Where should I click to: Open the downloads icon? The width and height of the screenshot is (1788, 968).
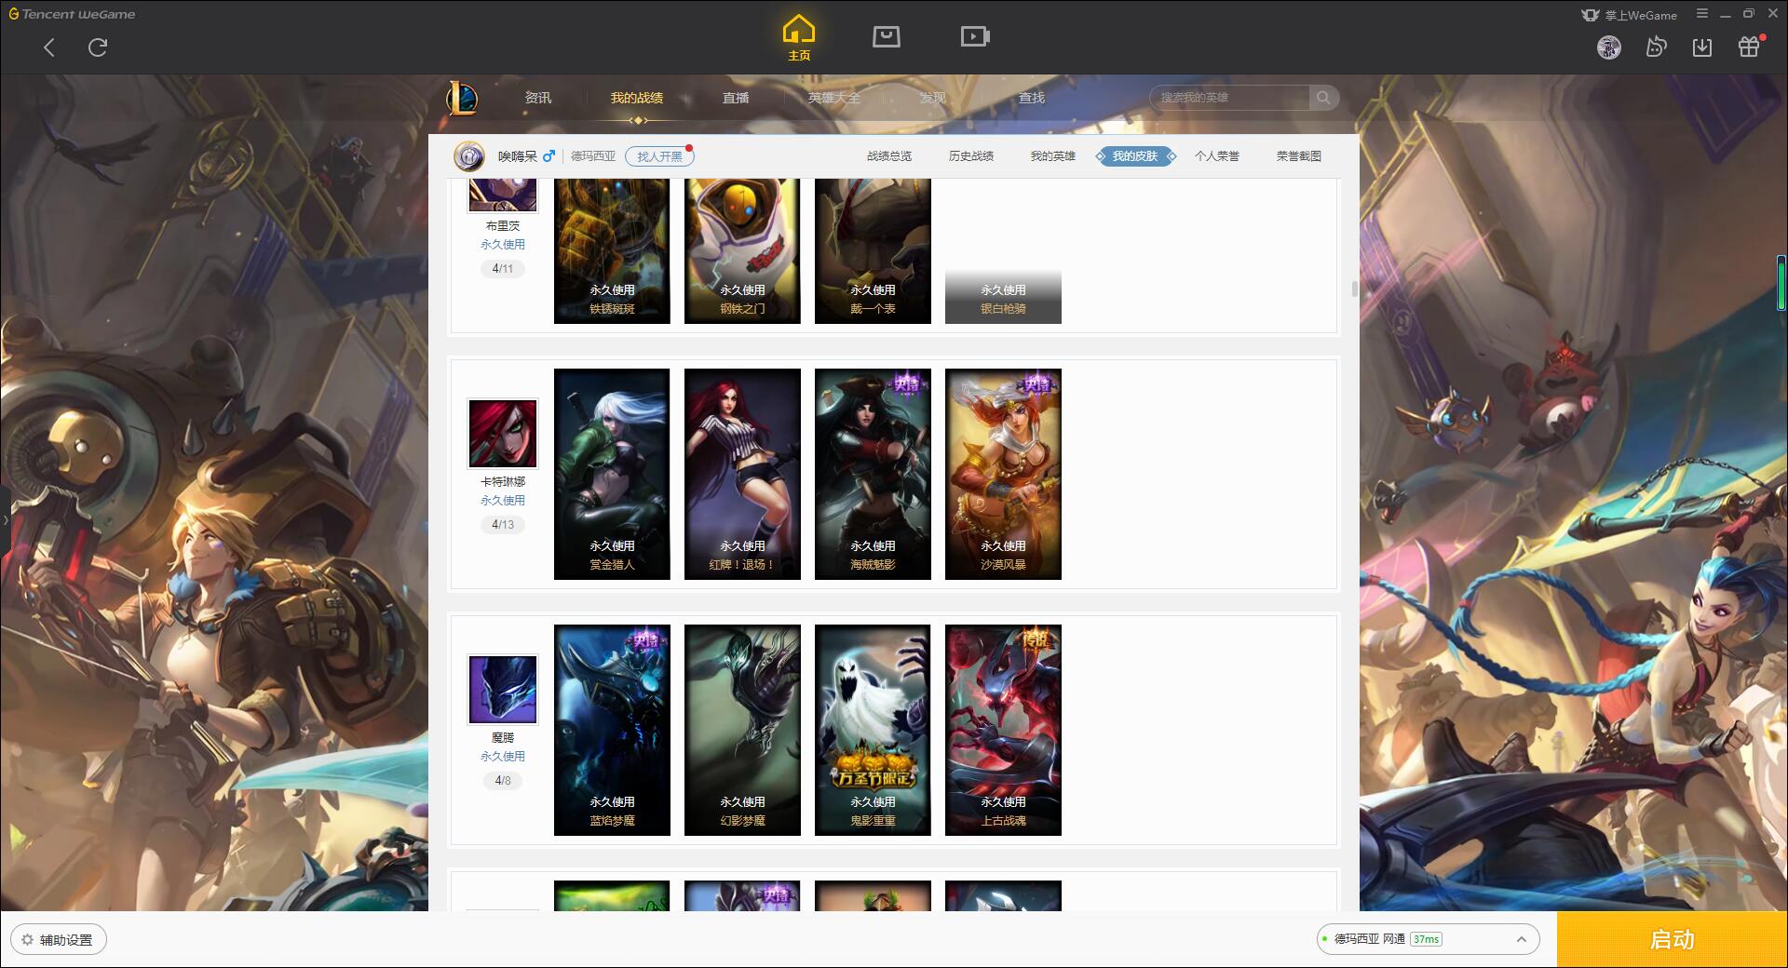(x=1702, y=47)
